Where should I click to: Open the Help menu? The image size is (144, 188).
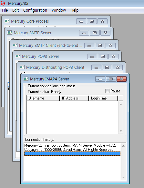click(74, 10)
